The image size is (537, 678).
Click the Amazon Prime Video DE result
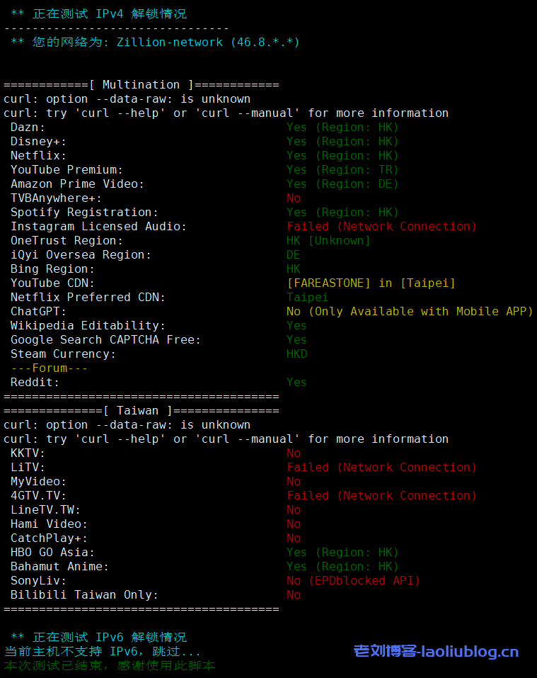click(342, 184)
